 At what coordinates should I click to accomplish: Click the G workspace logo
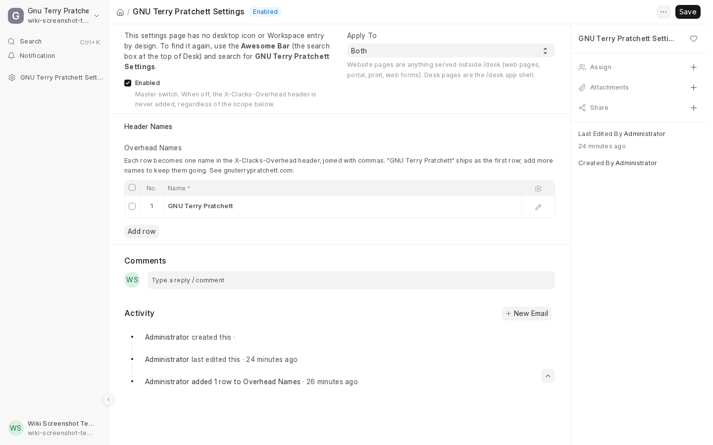pyautogui.click(x=16, y=16)
